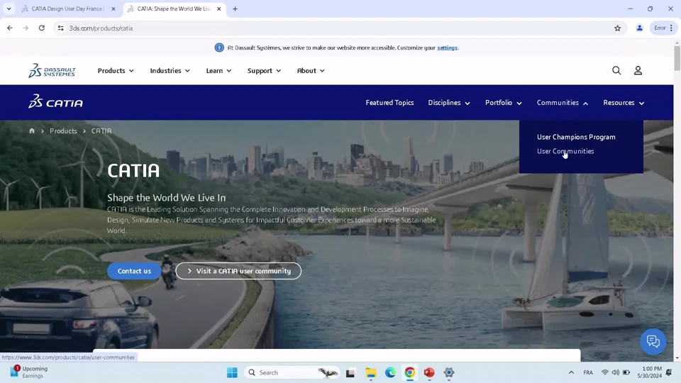The width and height of the screenshot is (681, 383).
Task: Switch FRA keyboard language
Action: 588,372
